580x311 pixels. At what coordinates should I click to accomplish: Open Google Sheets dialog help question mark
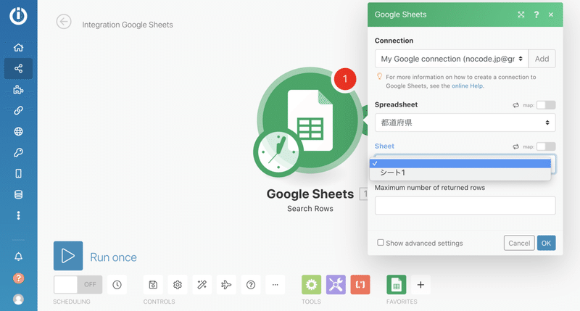coord(536,14)
